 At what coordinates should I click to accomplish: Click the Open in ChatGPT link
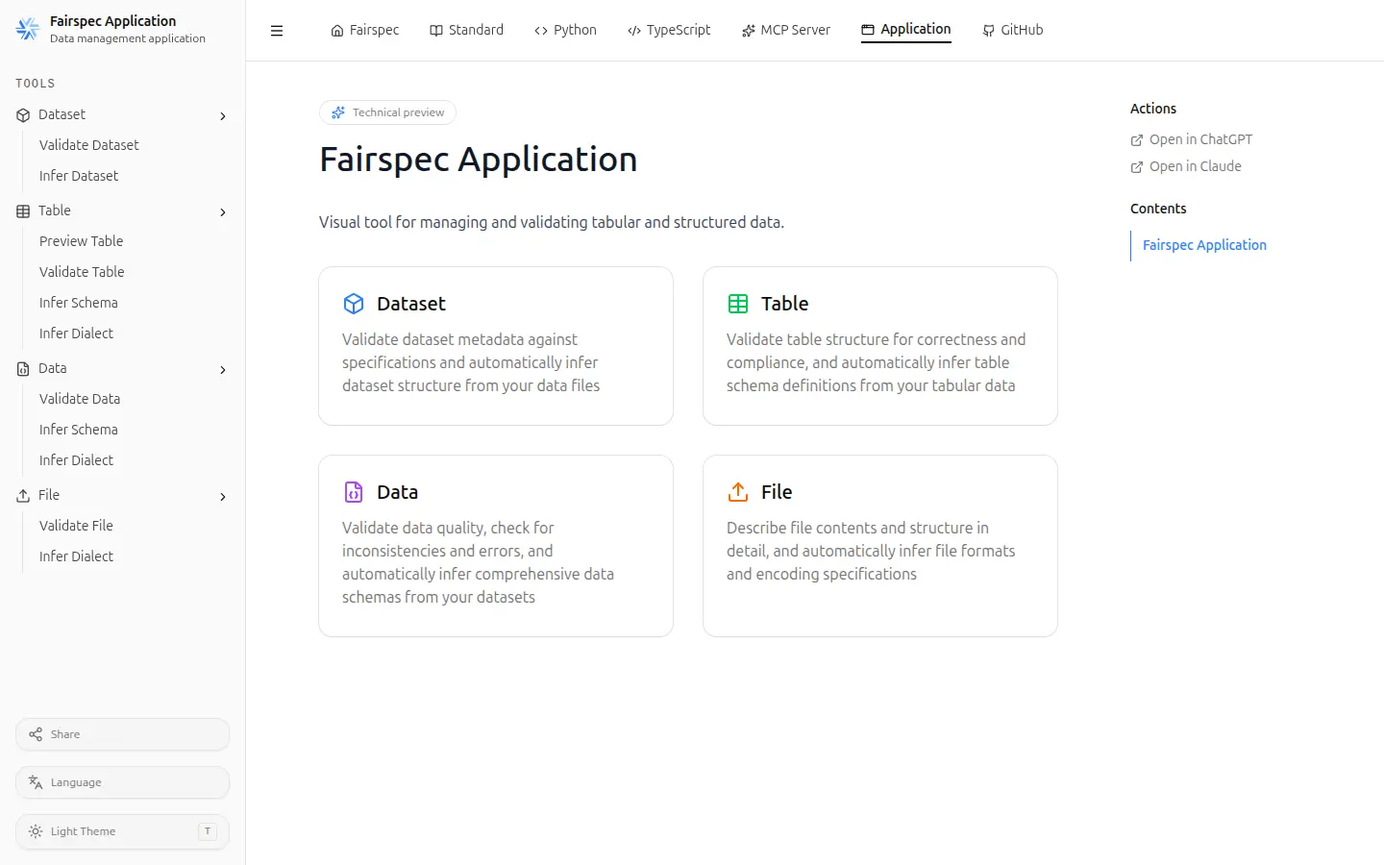tap(1192, 139)
